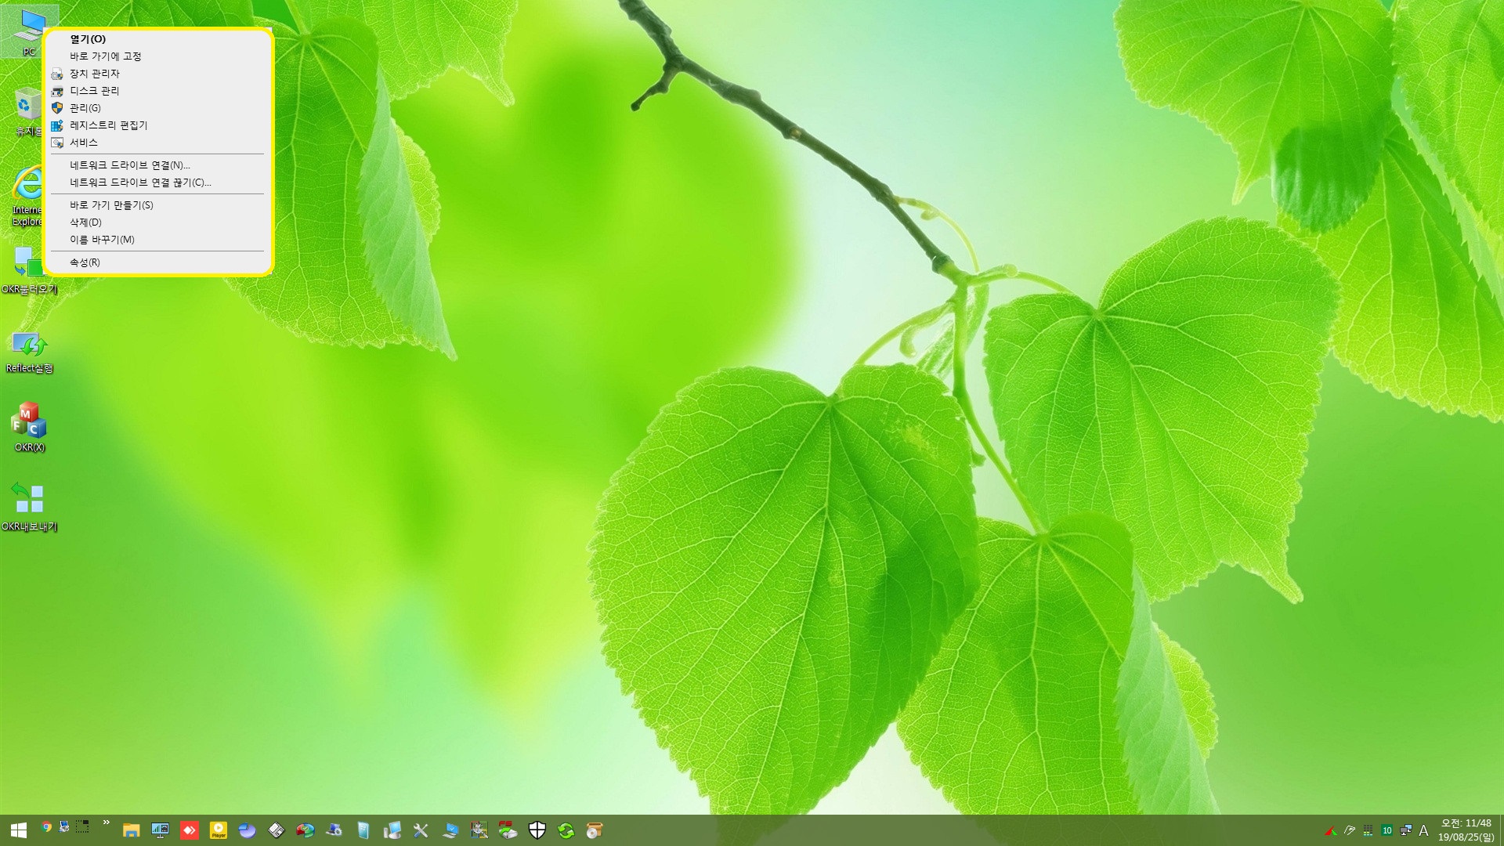1504x846 pixels.
Task: Select the OKR내보내기 desktop icon
Action: coord(29,508)
